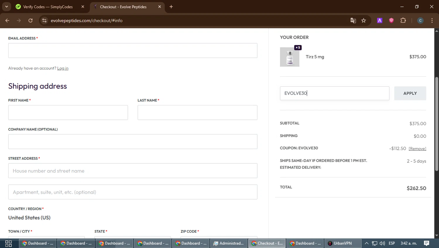Click the Tirz 5 mg product name
Viewport: 439px width, 248px height.
point(315,57)
